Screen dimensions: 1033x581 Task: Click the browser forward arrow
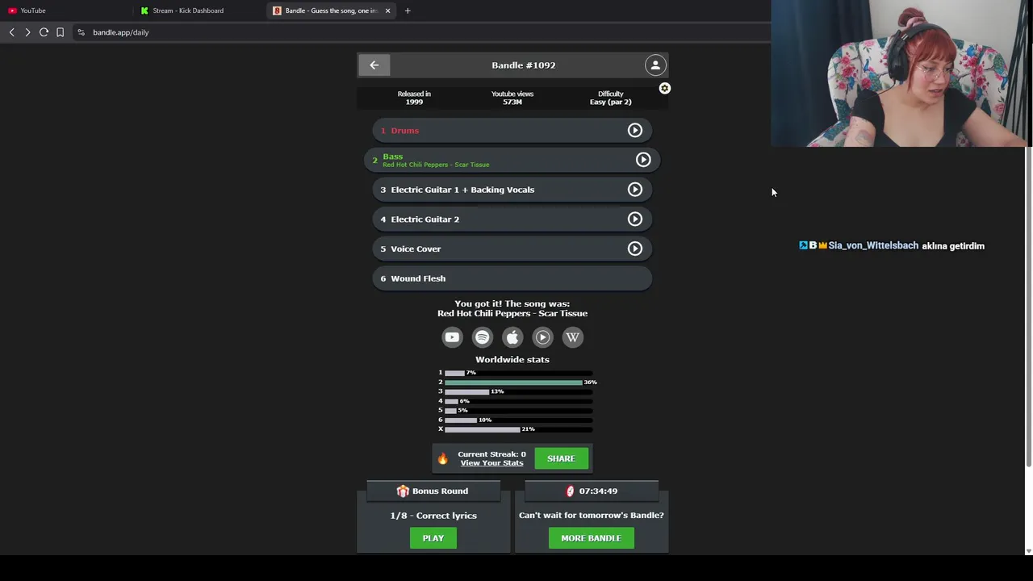click(27, 32)
